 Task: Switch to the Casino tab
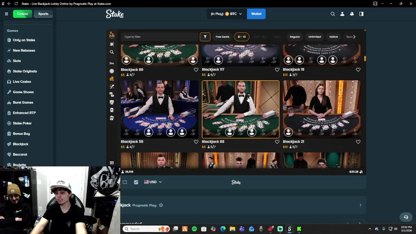tap(22, 14)
